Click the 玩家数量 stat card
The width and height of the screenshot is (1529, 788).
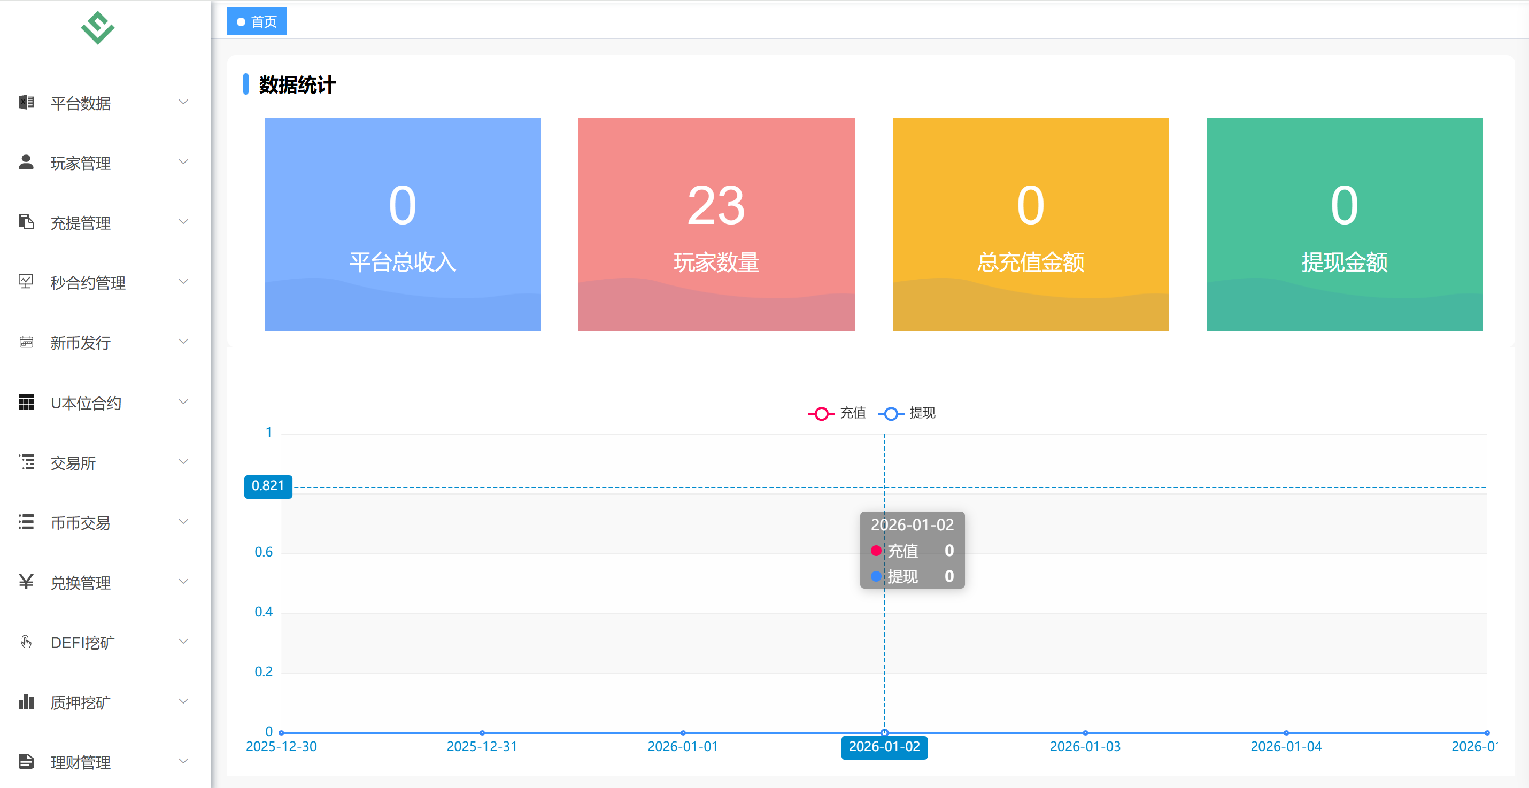pos(716,225)
